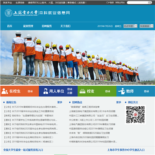Click 全国大学生就业一站式服务系统入口 link
Screen dimensions: 155x155
click(23, 150)
